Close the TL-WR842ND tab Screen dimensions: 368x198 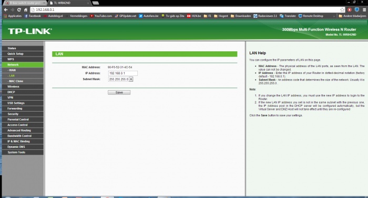[x=88, y=3]
